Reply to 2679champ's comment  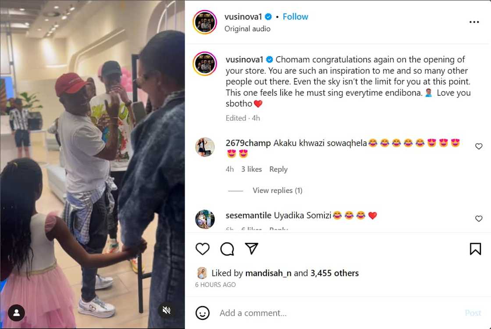pos(278,169)
